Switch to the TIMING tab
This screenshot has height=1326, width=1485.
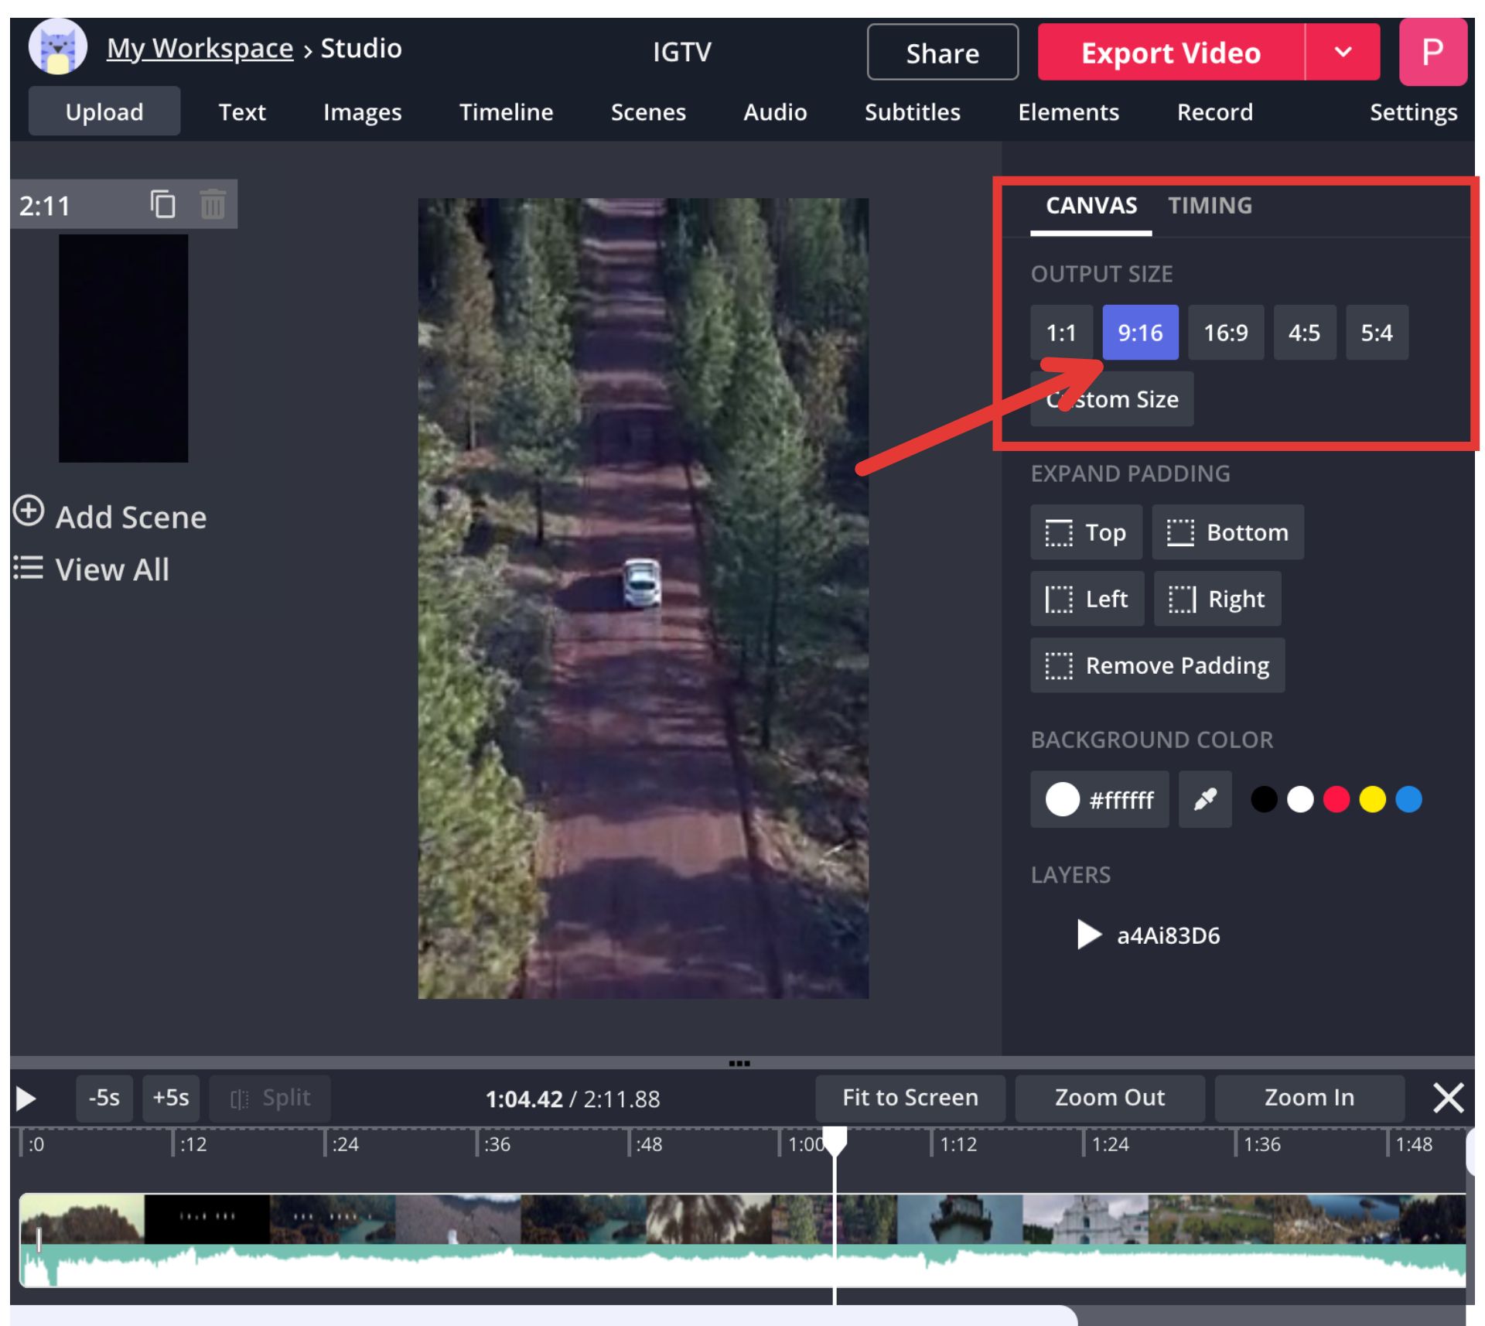tap(1210, 206)
